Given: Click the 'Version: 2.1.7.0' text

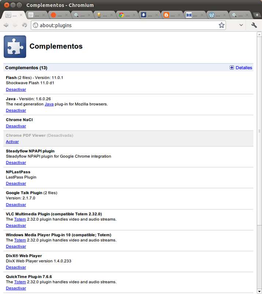Looking at the screenshot, I should pyautogui.click(x=21, y=198).
